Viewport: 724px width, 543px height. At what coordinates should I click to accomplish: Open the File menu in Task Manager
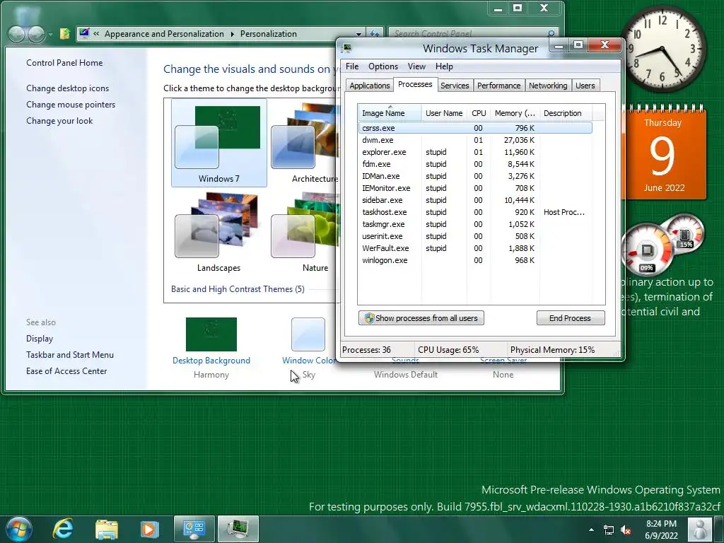coord(352,66)
